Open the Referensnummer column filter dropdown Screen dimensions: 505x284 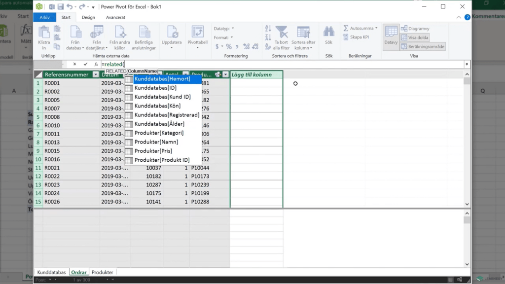tap(95, 75)
